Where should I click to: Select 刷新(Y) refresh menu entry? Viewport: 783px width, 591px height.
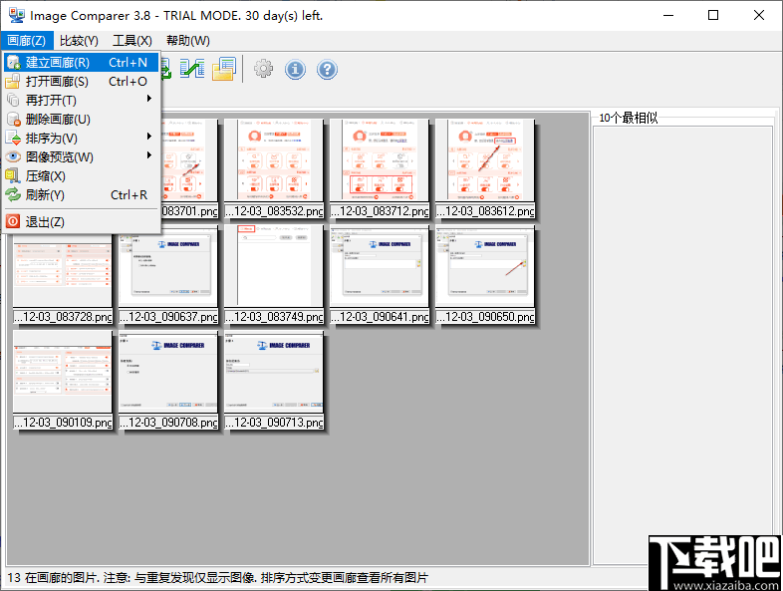click(x=81, y=195)
